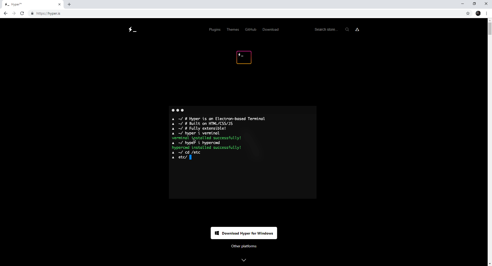
Task: Open the Download nav item
Action: point(270,29)
